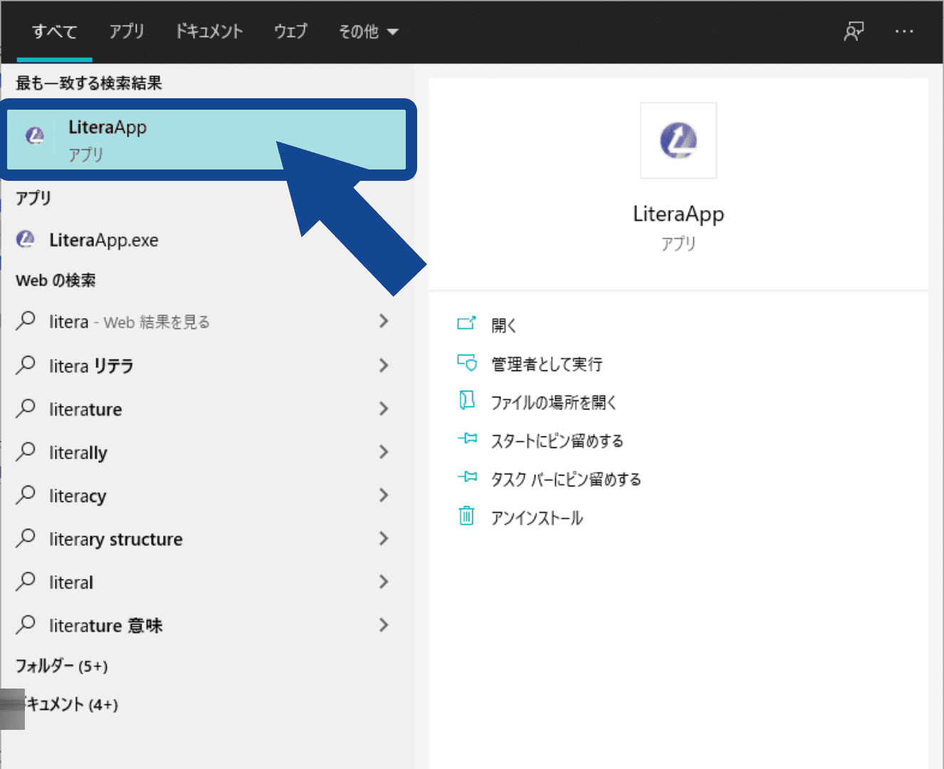Choose ファイルの場所を開く
The height and width of the screenshot is (769, 944).
pos(554,402)
